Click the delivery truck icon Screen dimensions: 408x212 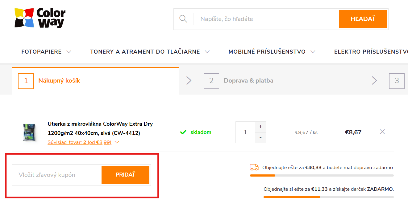tap(254, 167)
